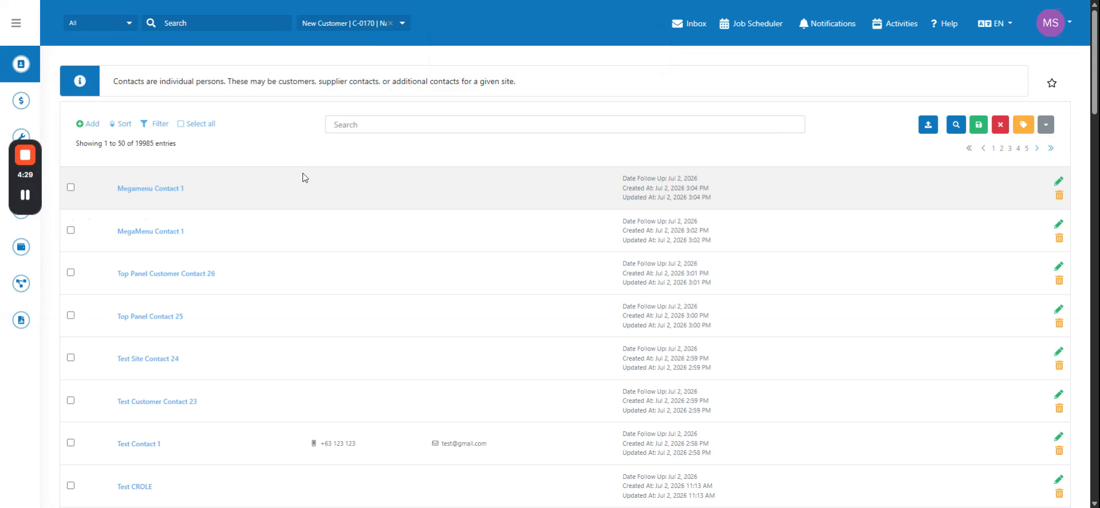Open the report document sidebar module
The width and height of the screenshot is (1100, 508).
click(x=21, y=320)
